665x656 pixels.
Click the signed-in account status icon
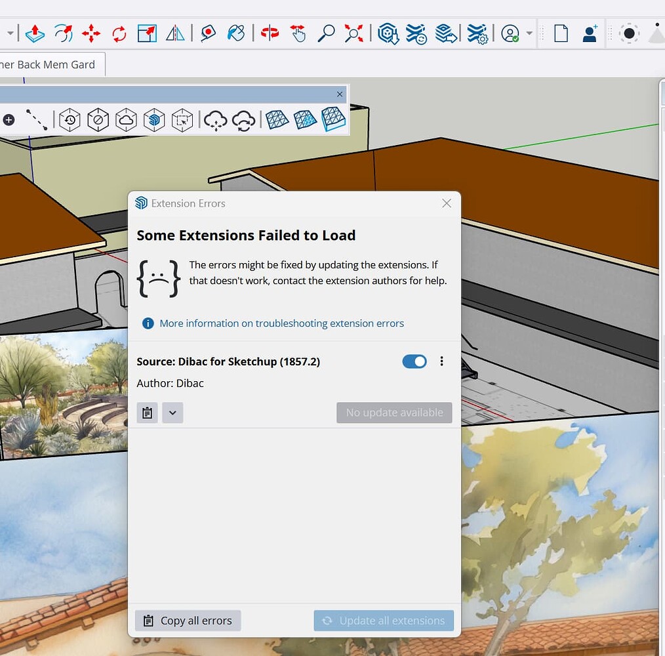pos(510,33)
